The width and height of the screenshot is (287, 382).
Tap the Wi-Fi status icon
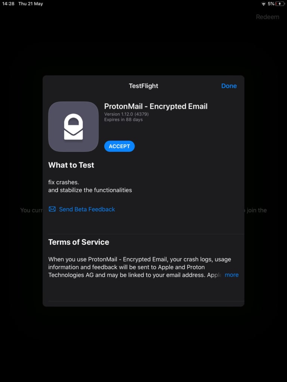pos(263,4)
